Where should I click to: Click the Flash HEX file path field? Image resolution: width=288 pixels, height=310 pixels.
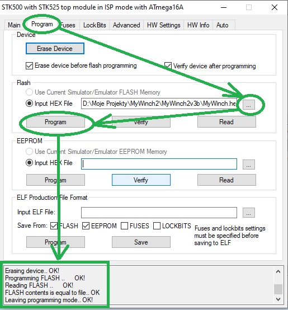pos(159,104)
